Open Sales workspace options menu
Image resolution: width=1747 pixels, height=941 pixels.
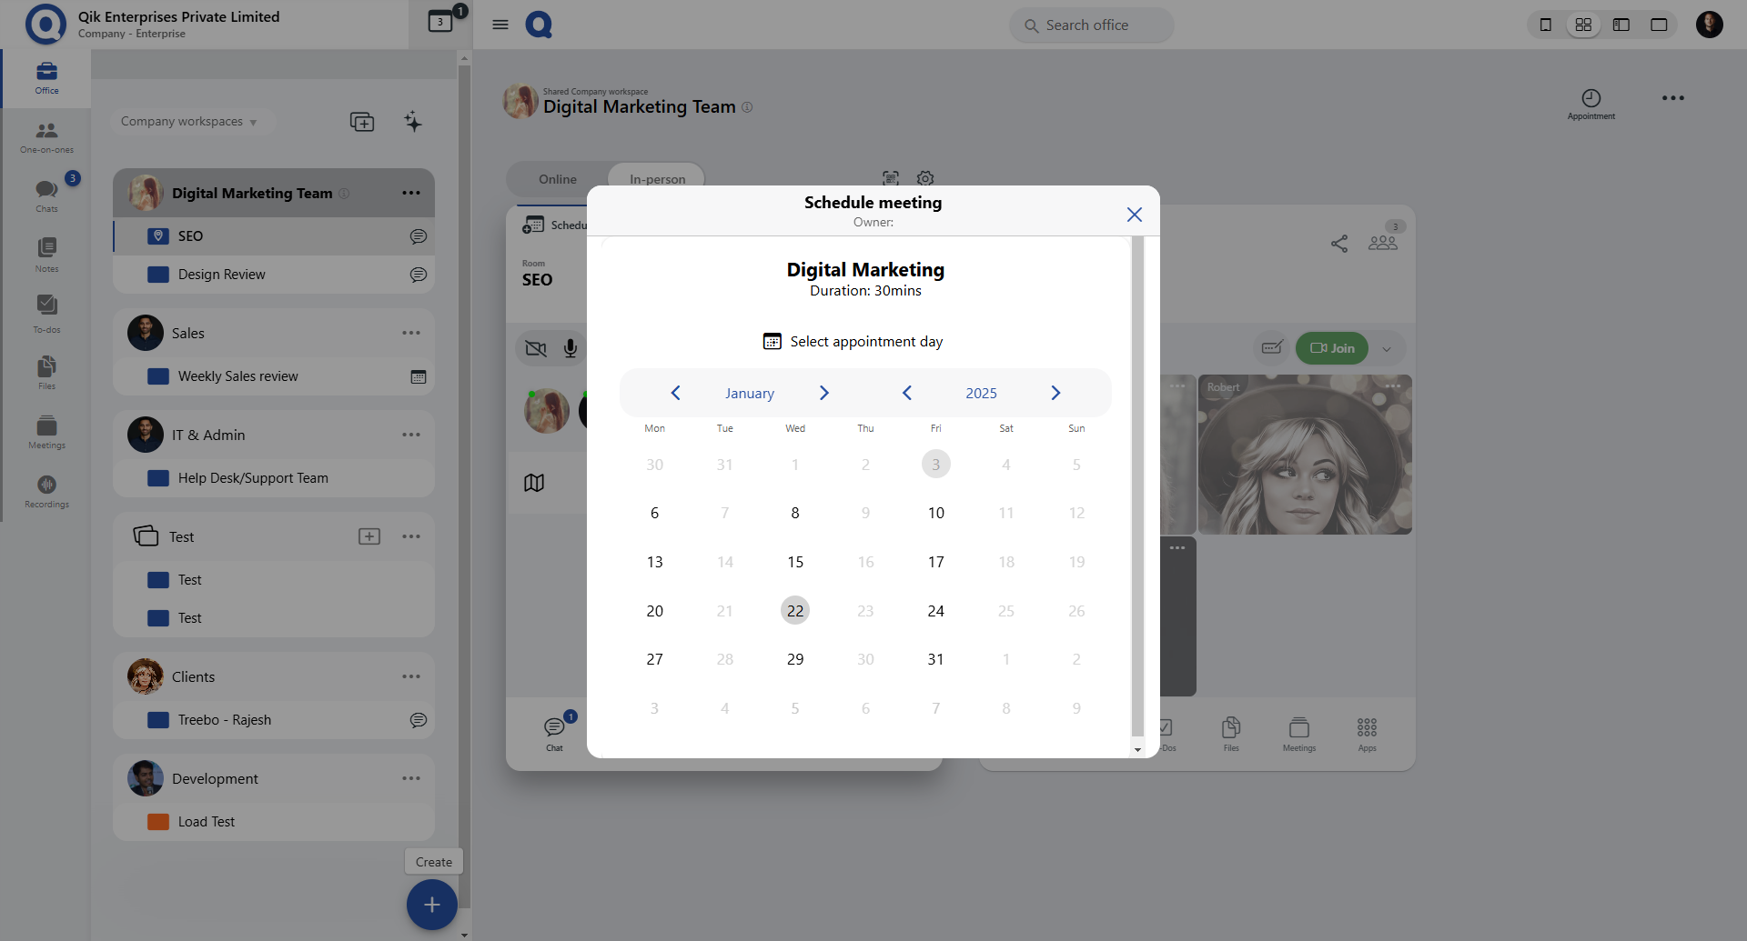tap(411, 333)
